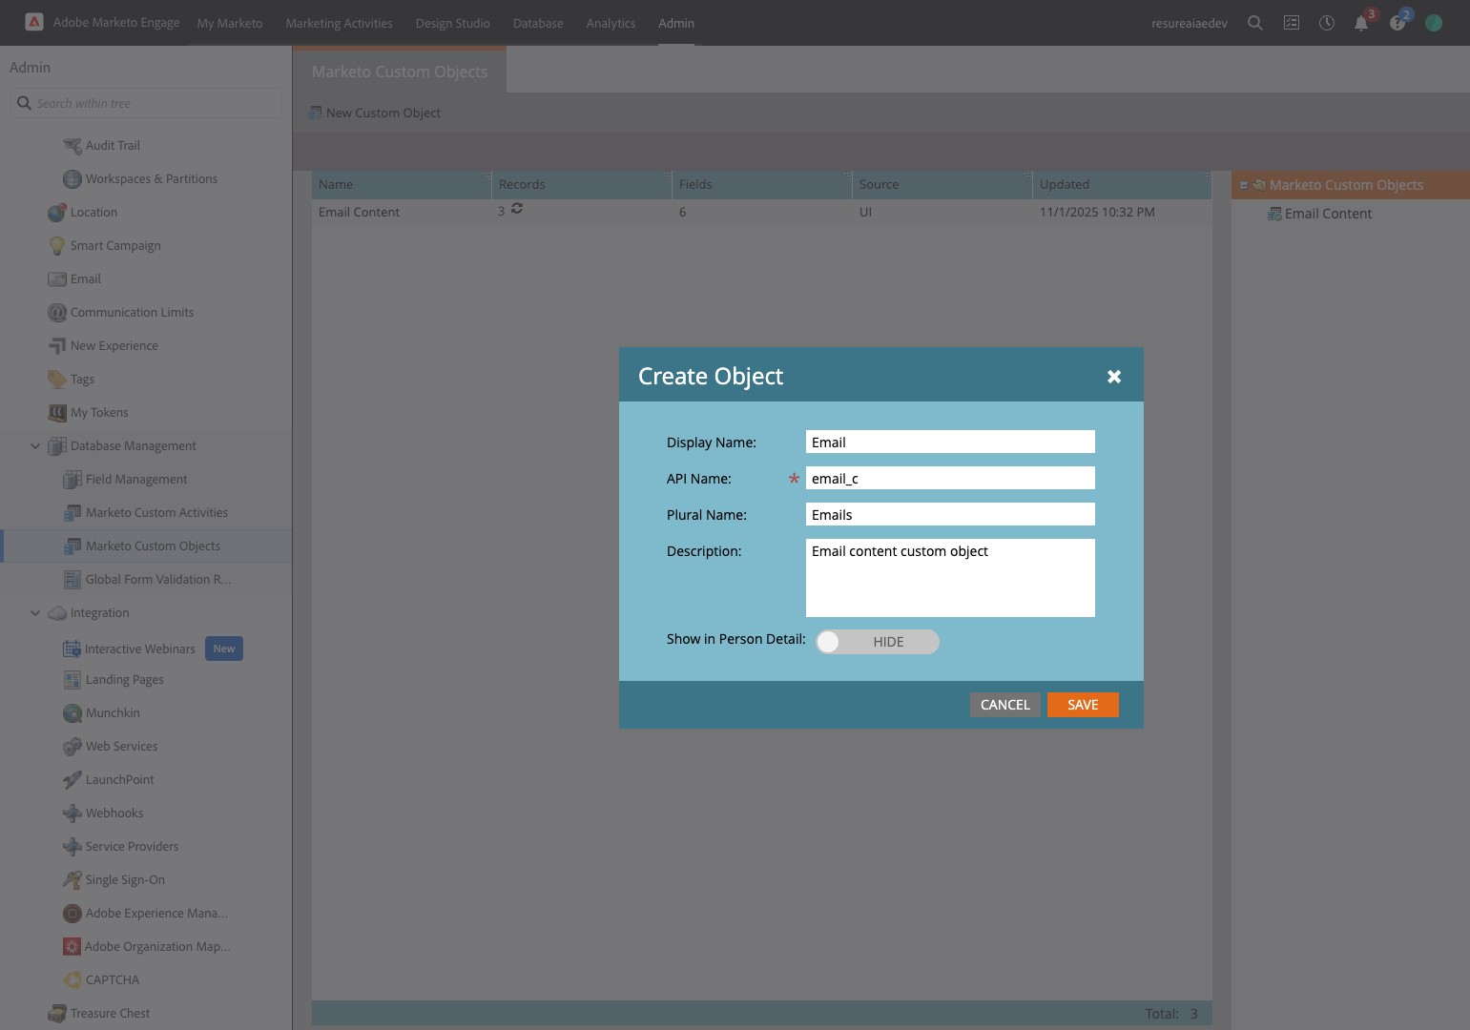This screenshot has height=1030, width=1470.
Task: Click resureaiaedev account name
Action: click(1190, 23)
